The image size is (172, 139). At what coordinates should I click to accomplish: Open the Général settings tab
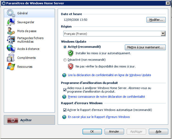pyautogui.click(x=29, y=13)
